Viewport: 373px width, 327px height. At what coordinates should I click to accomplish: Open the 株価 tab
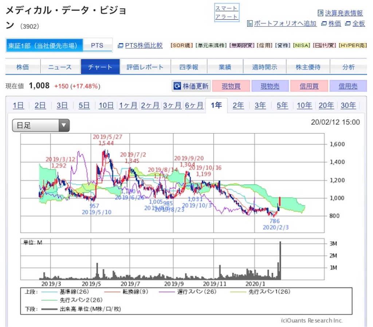point(23,67)
